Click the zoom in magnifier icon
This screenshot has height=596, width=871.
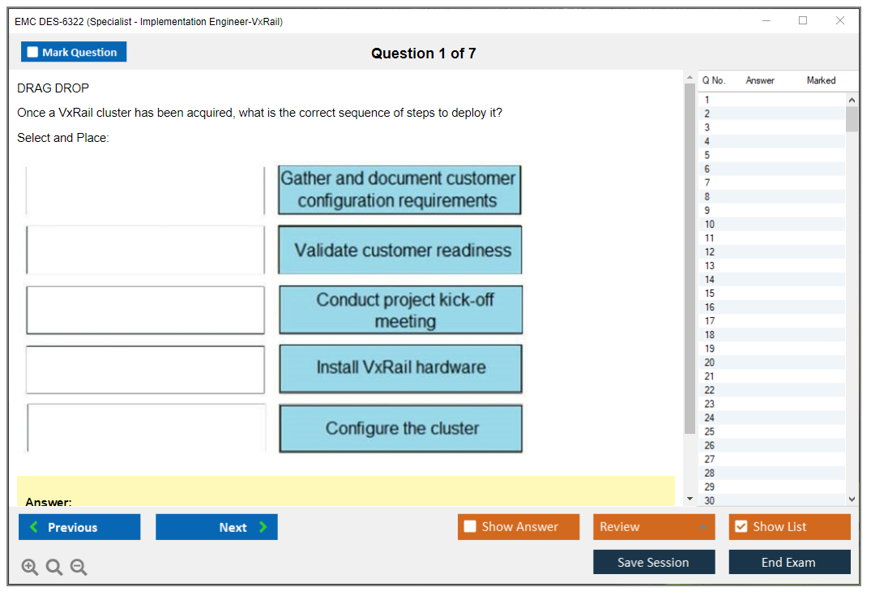tap(30, 568)
